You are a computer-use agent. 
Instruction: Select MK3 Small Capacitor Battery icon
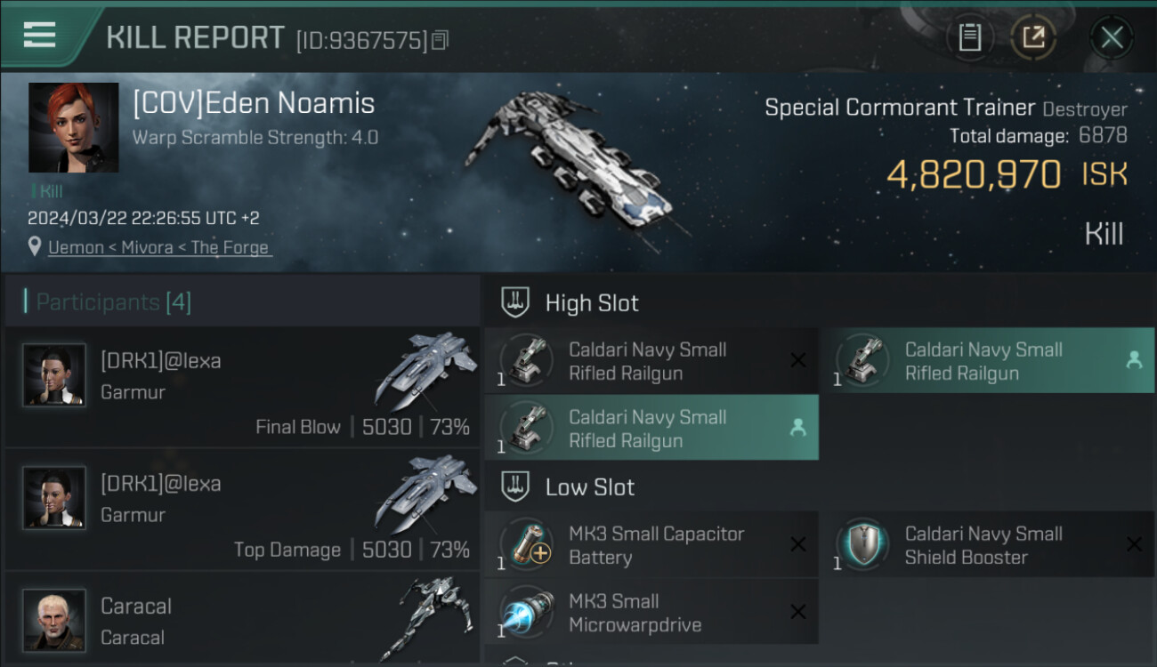(x=527, y=544)
